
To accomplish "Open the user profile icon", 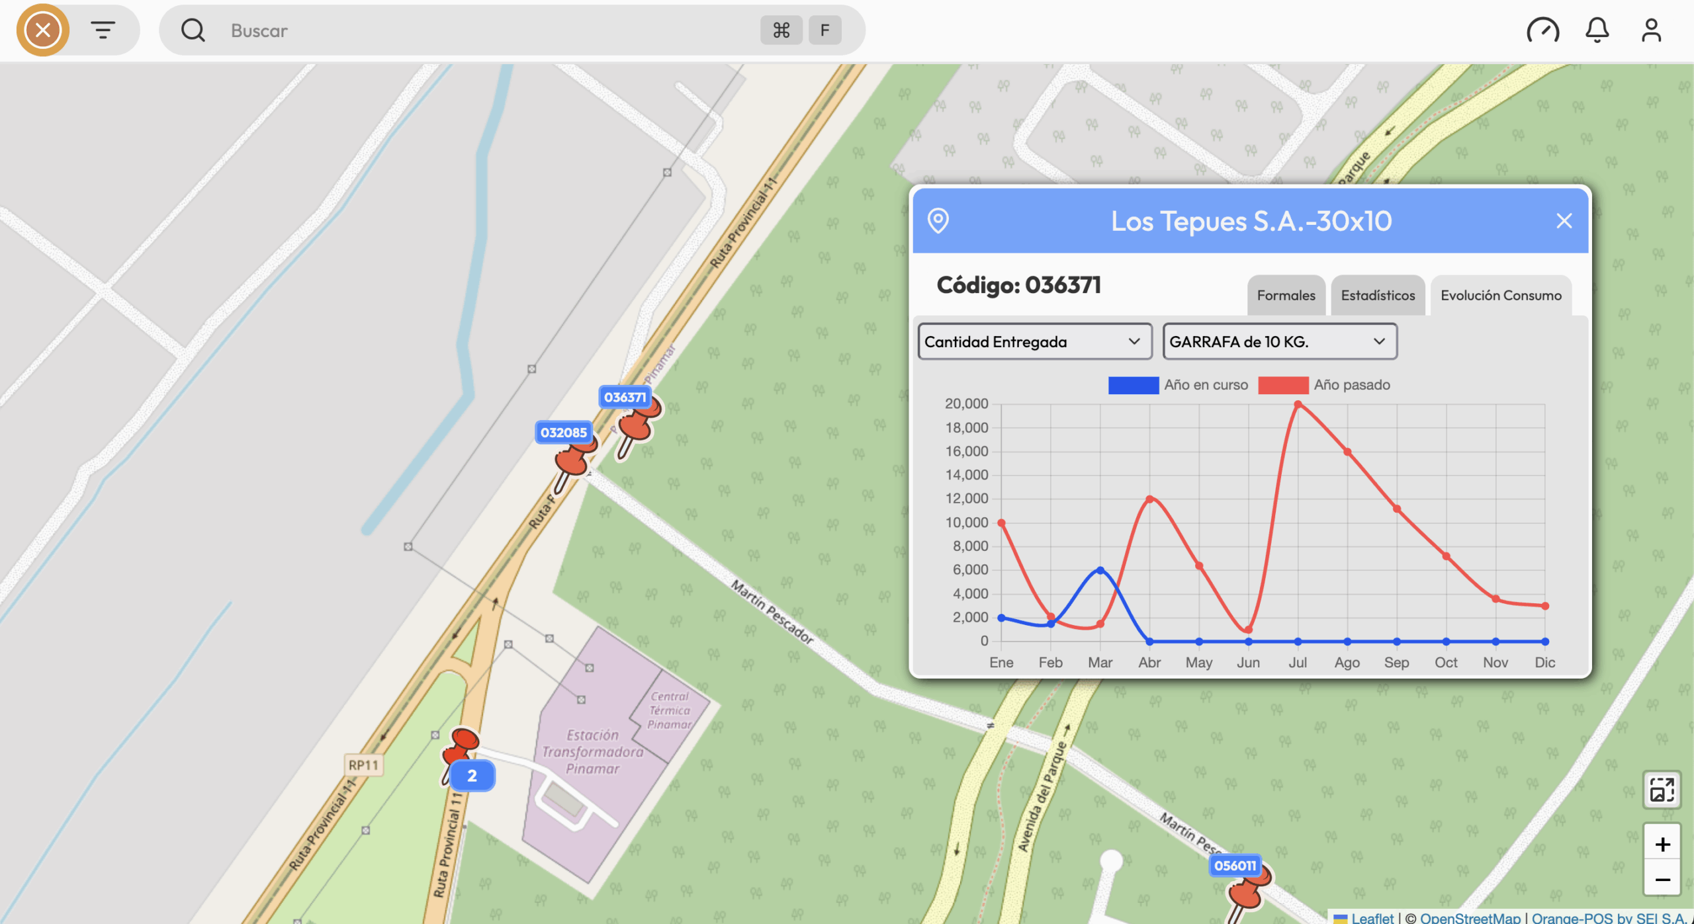I will pos(1651,30).
